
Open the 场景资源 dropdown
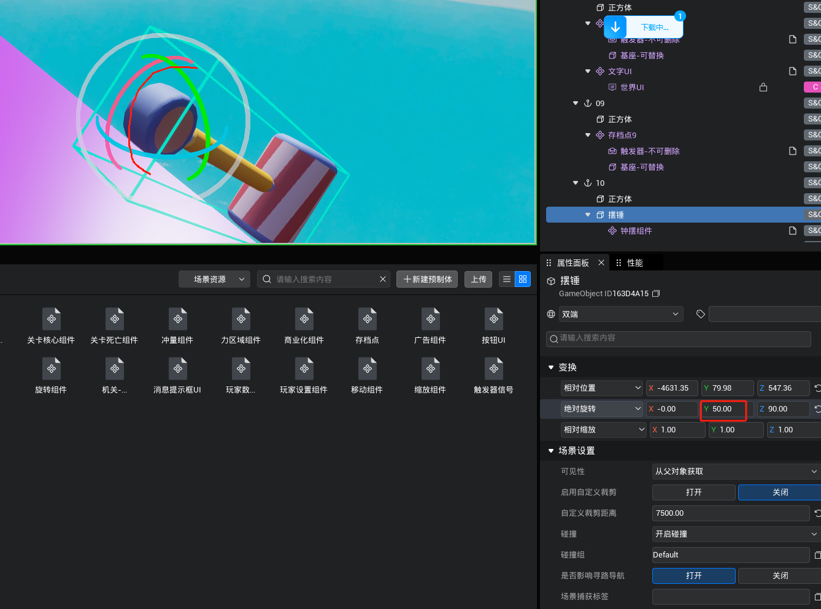pyautogui.click(x=214, y=279)
